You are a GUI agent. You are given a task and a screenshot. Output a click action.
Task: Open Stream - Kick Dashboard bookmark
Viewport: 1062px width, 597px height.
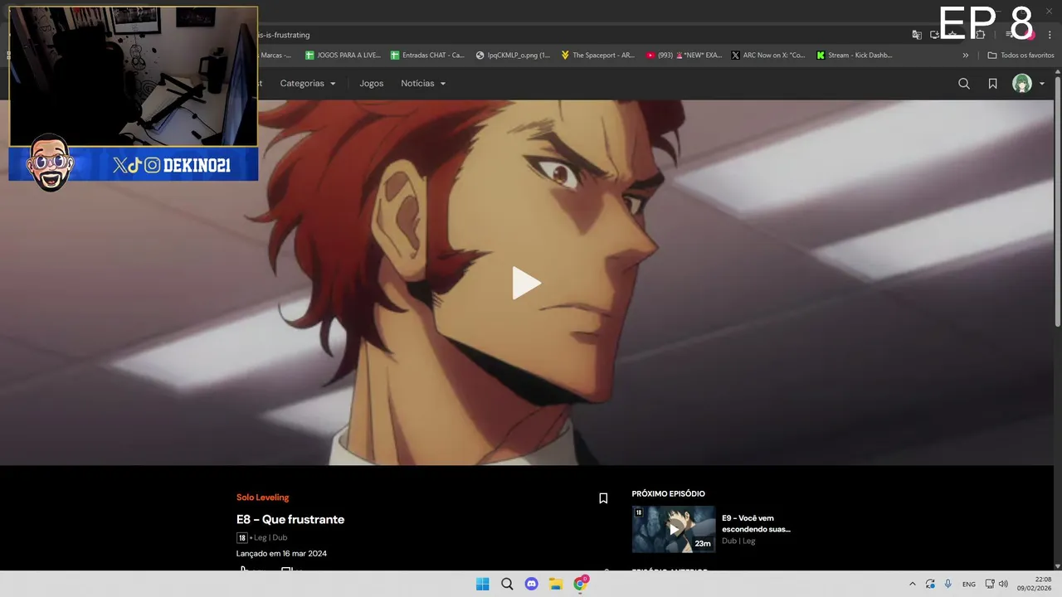[854, 56]
